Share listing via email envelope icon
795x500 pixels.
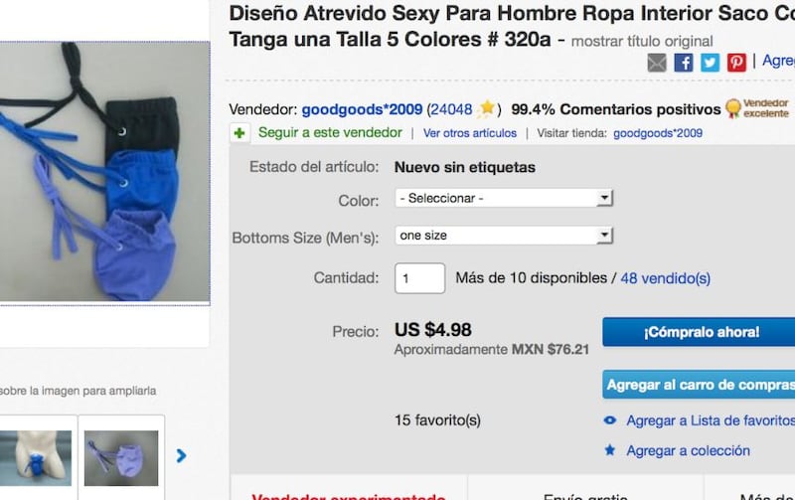click(657, 63)
